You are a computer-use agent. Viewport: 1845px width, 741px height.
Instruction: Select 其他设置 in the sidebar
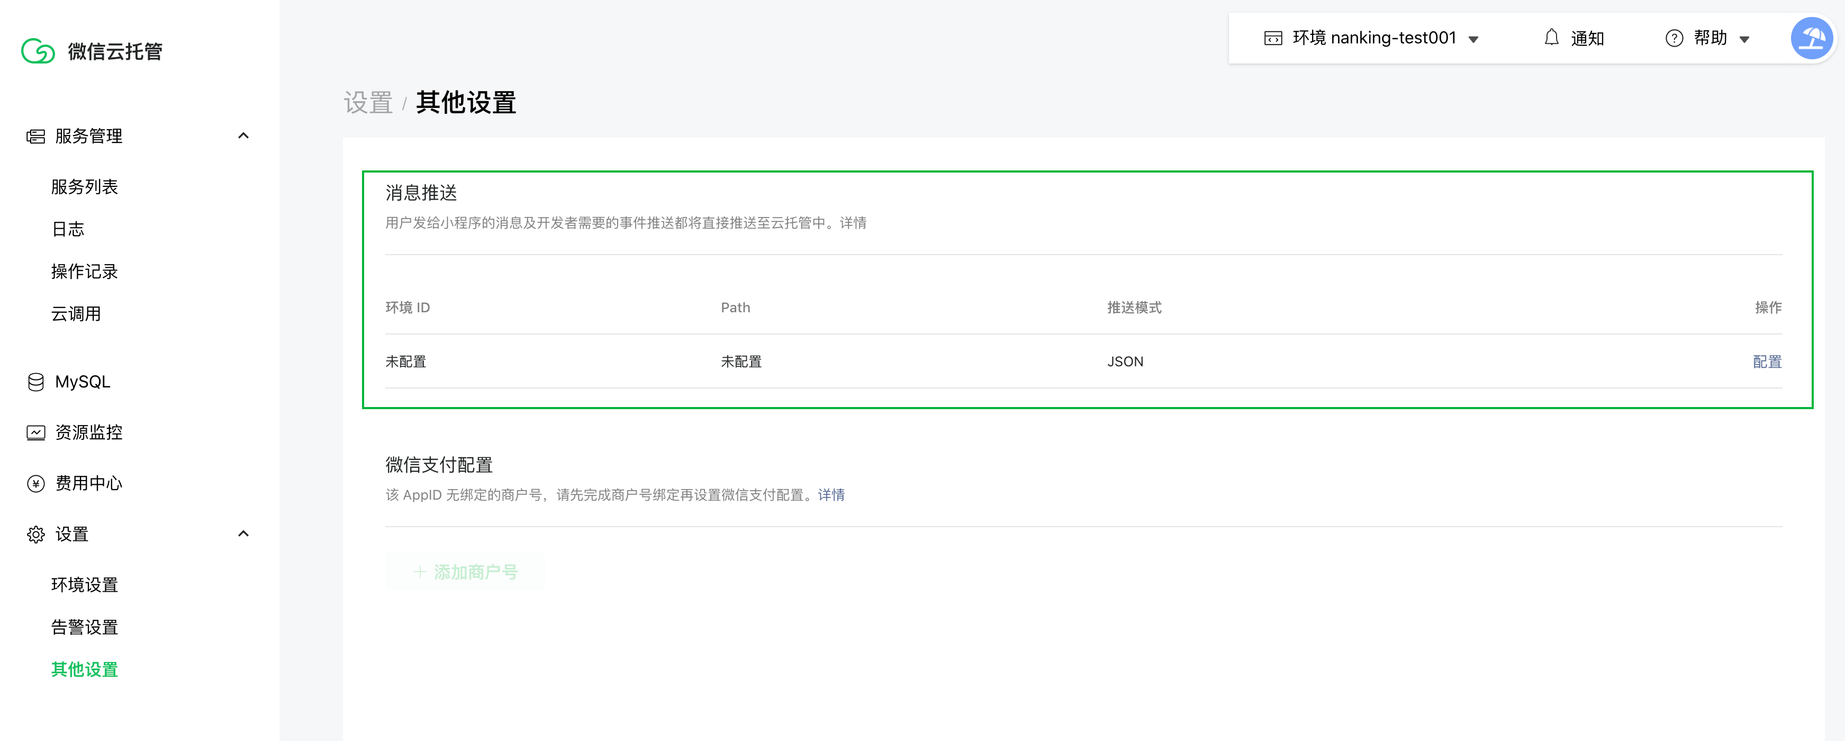click(85, 670)
